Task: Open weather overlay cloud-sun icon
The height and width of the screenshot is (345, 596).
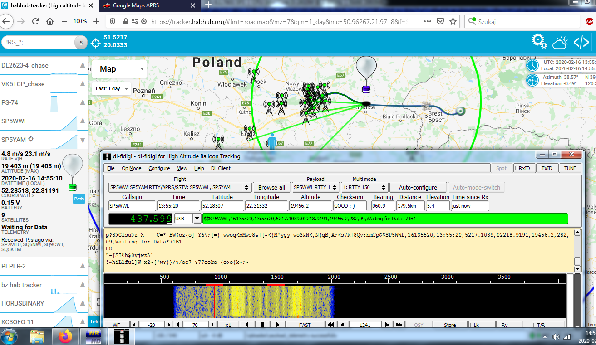Action: (560, 43)
